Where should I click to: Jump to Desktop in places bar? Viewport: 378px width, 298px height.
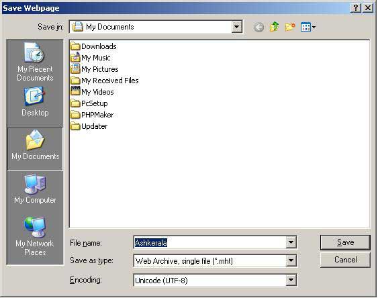35,102
